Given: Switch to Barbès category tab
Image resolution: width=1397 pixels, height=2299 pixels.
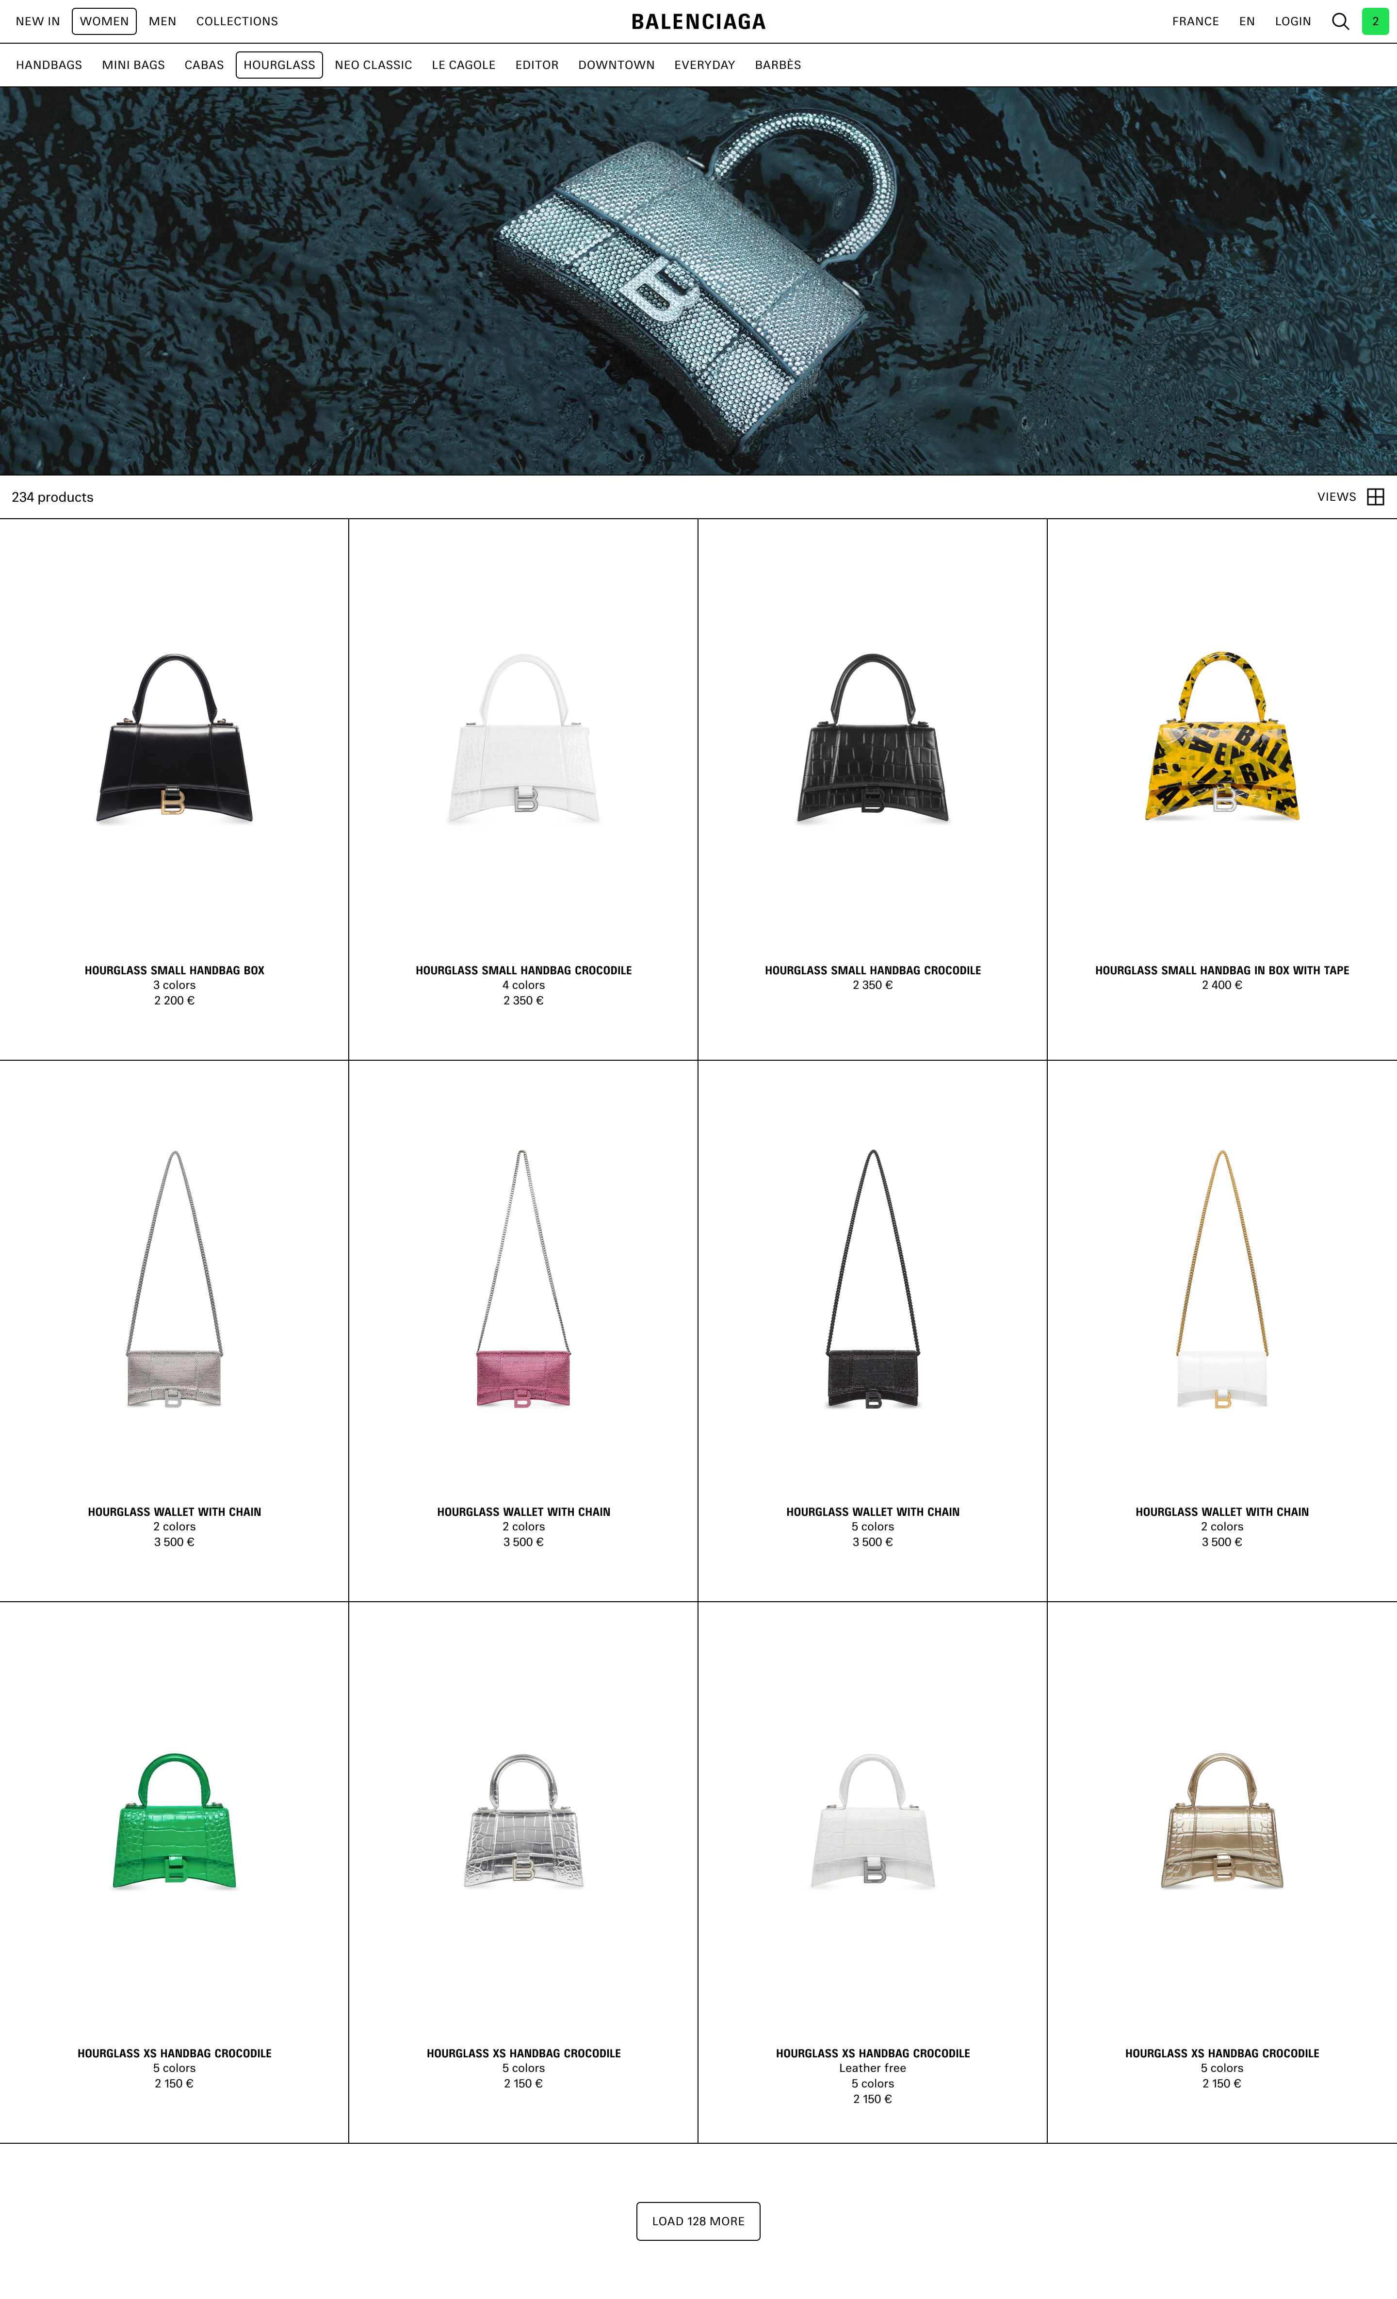Looking at the screenshot, I should (x=778, y=66).
